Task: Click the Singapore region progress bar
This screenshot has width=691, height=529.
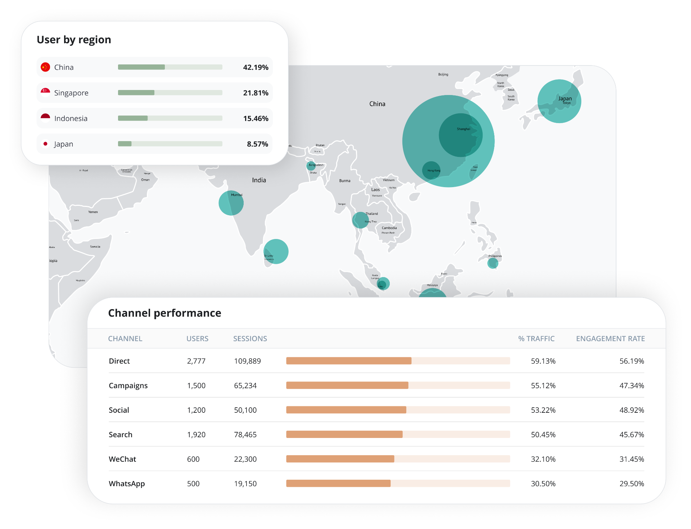Action: (x=170, y=92)
